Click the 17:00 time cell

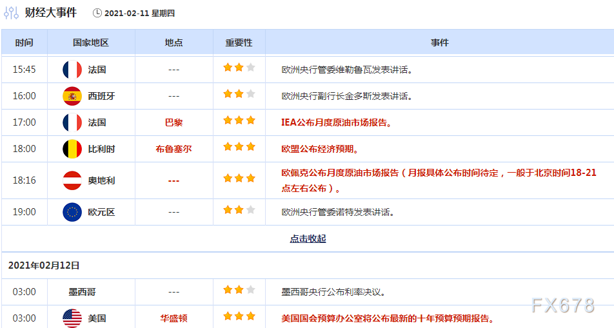click(x=25, y=122)
